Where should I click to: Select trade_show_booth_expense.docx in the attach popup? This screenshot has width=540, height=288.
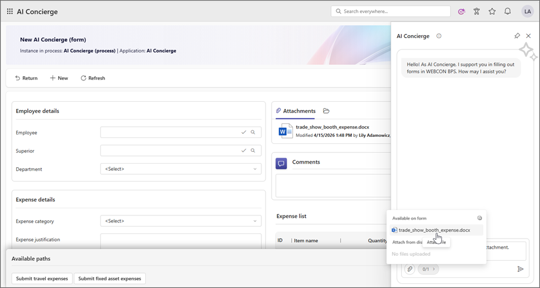click(x=433, y=230)
